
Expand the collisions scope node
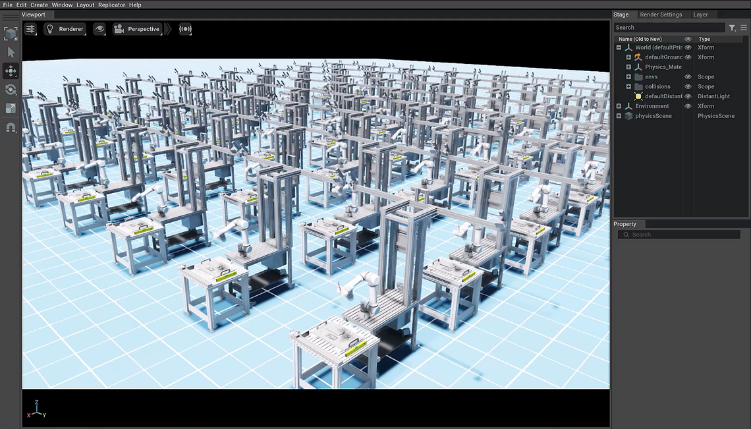628,86
